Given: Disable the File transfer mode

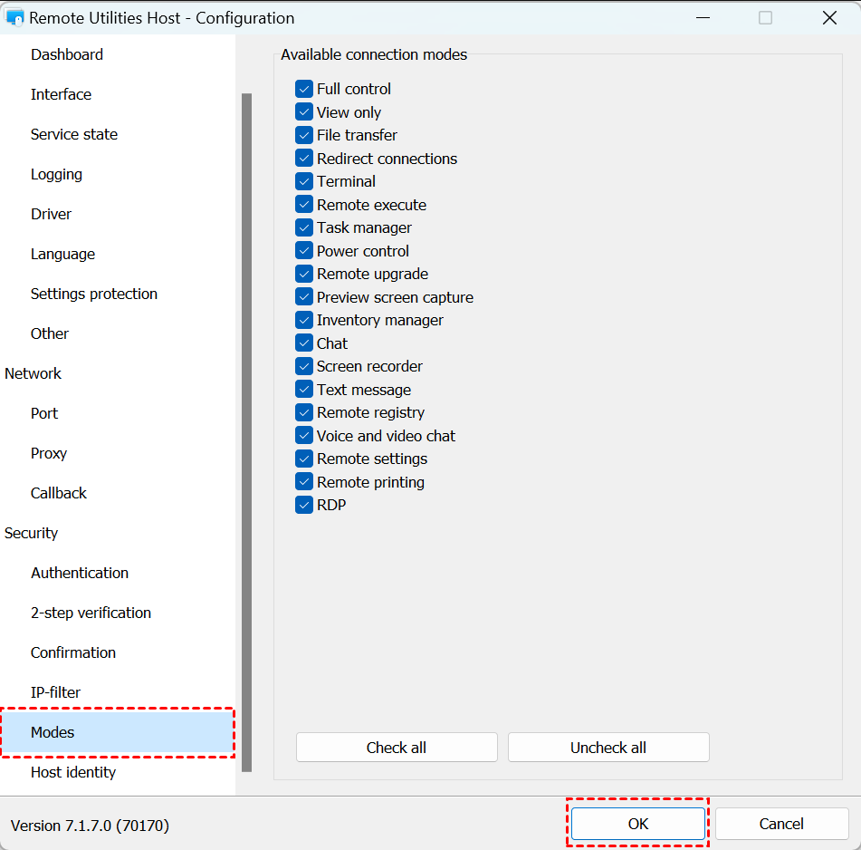Looking at the screenshot, I should coord(304,135).
